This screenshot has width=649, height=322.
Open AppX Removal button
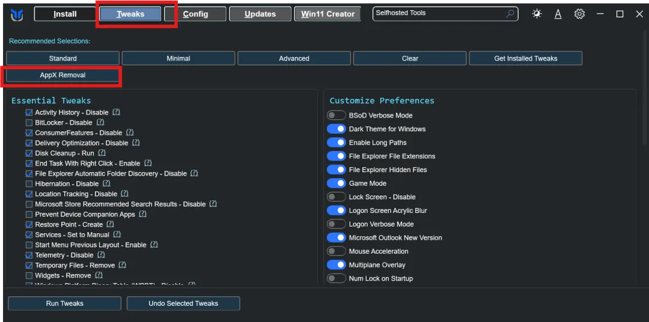click(63, 76)
